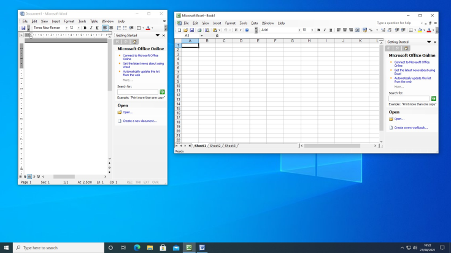The image size is (451, 253).
Task: Open Microsoft Edge from the taskbar
Action: pos(137,247)
